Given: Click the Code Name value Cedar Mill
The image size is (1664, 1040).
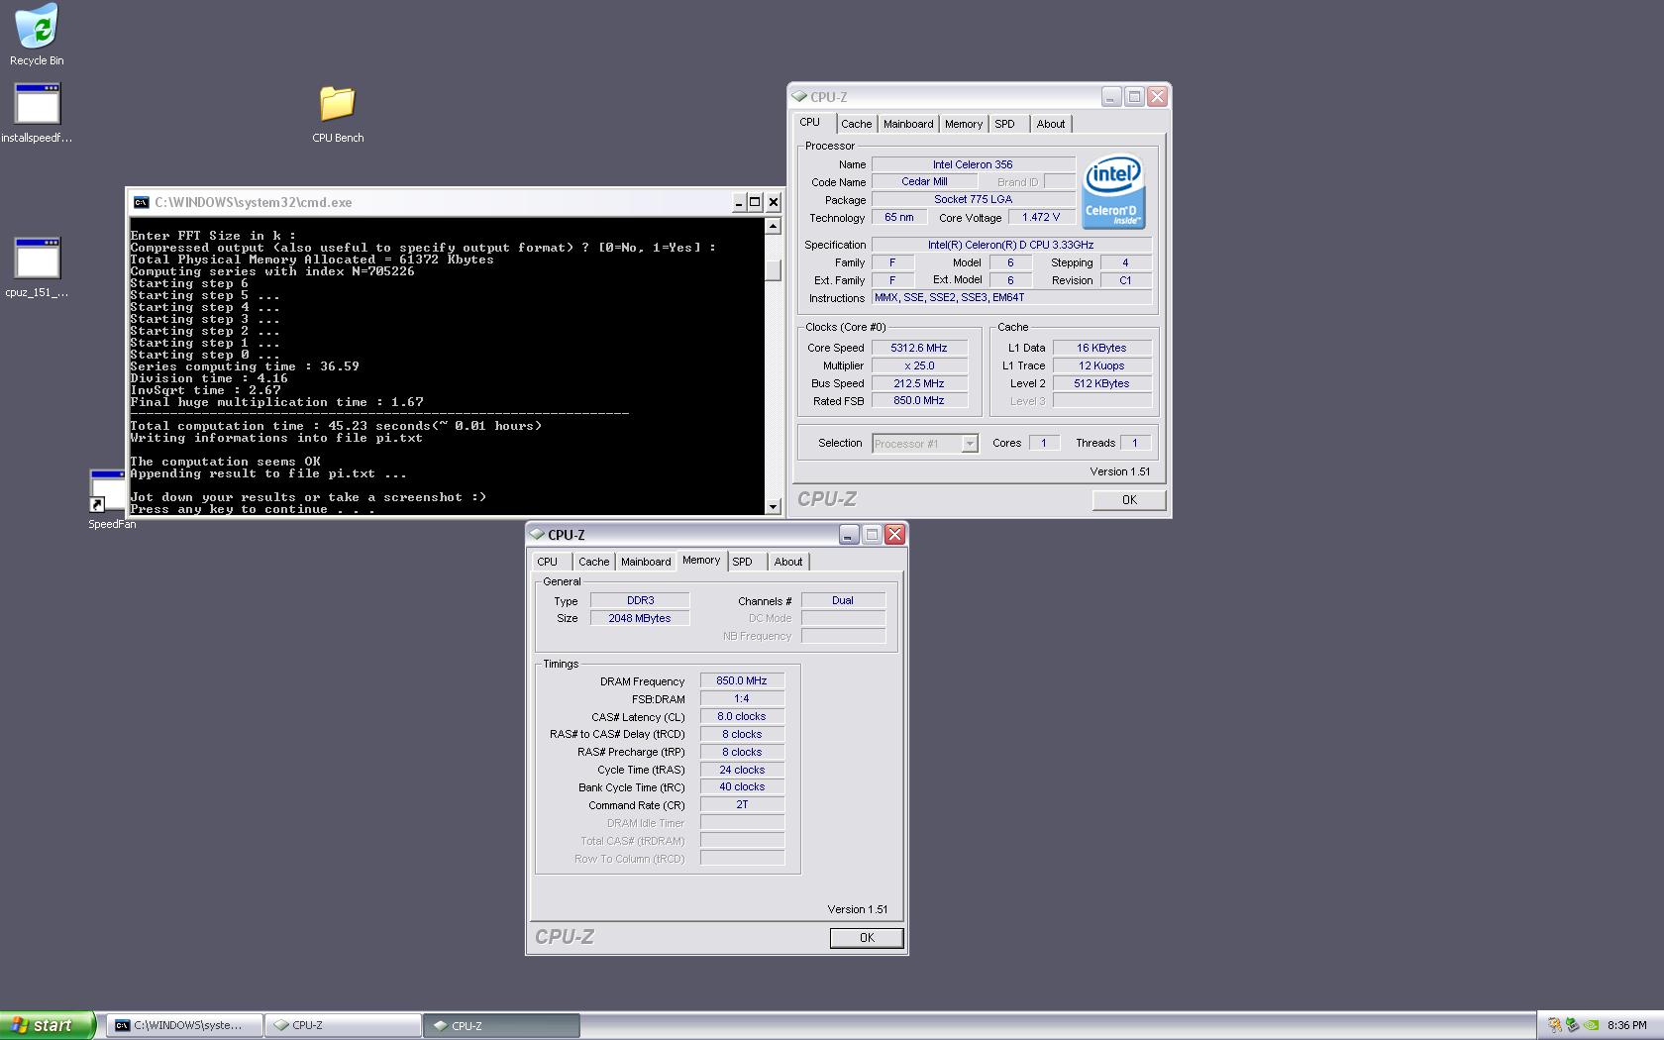Looking at the screenshot, I should pyautogui.click(x=924, y=182).
